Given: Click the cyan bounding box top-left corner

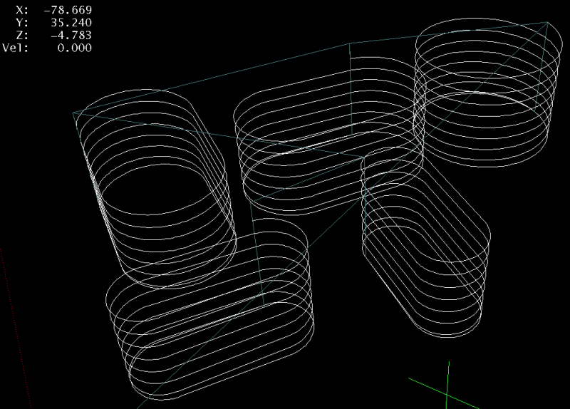Looking at the screenshot, I should click(73, 113).
